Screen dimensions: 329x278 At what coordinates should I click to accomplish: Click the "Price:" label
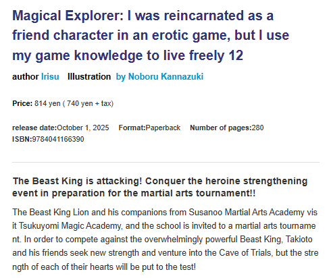tap(22, 103)
